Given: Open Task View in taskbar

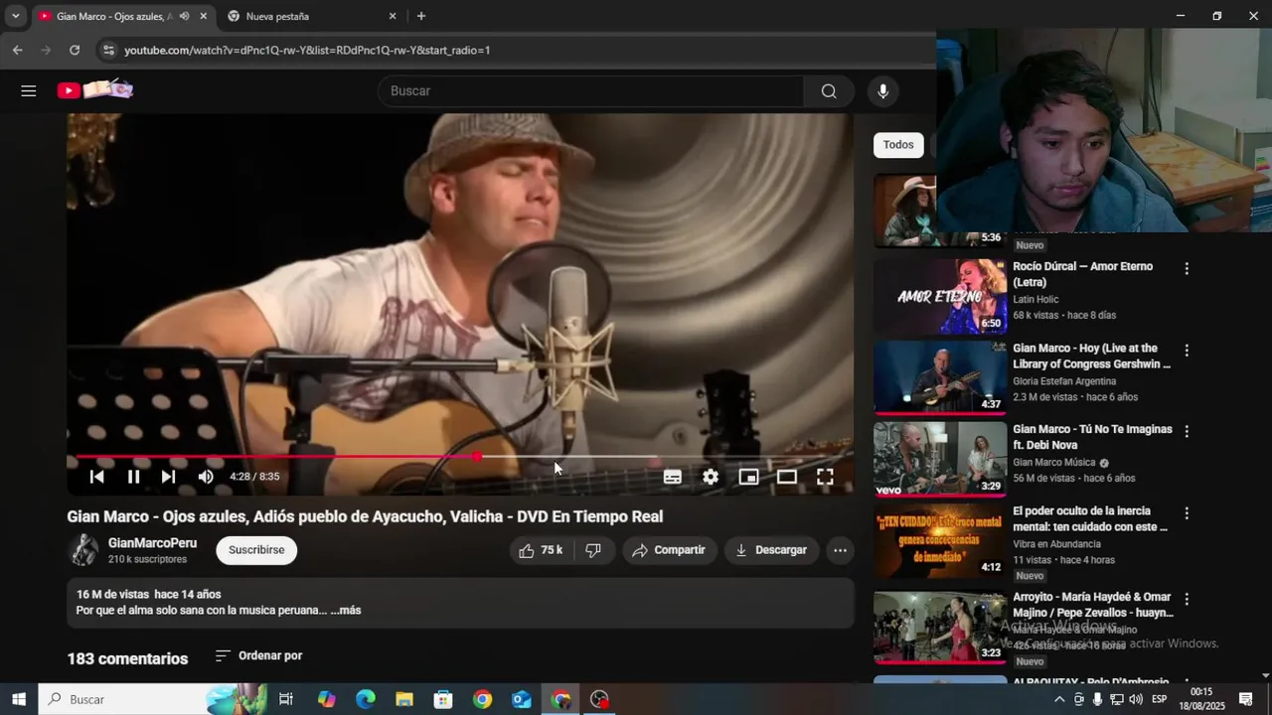Looking at the screenshot, I should 286,699.
